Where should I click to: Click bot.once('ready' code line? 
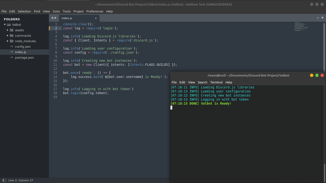click(87, 73)
